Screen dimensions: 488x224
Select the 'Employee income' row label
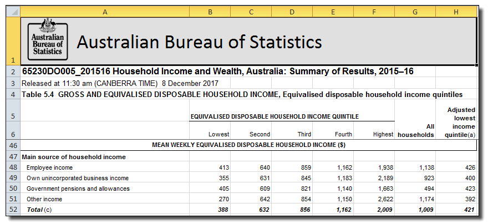tap(49, 167)
